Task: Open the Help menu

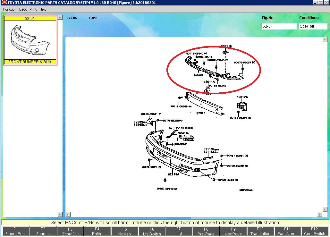Action: click(43, 9)
